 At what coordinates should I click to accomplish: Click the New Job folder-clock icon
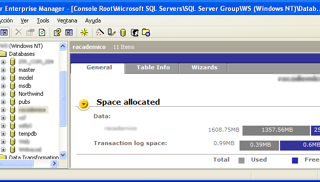tap(146, 32)
